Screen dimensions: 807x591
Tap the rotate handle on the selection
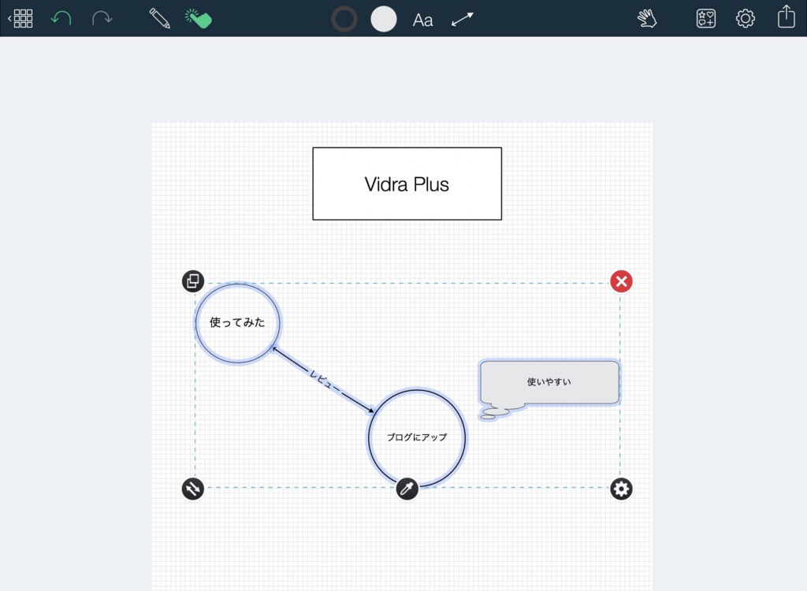coord(193,489)
